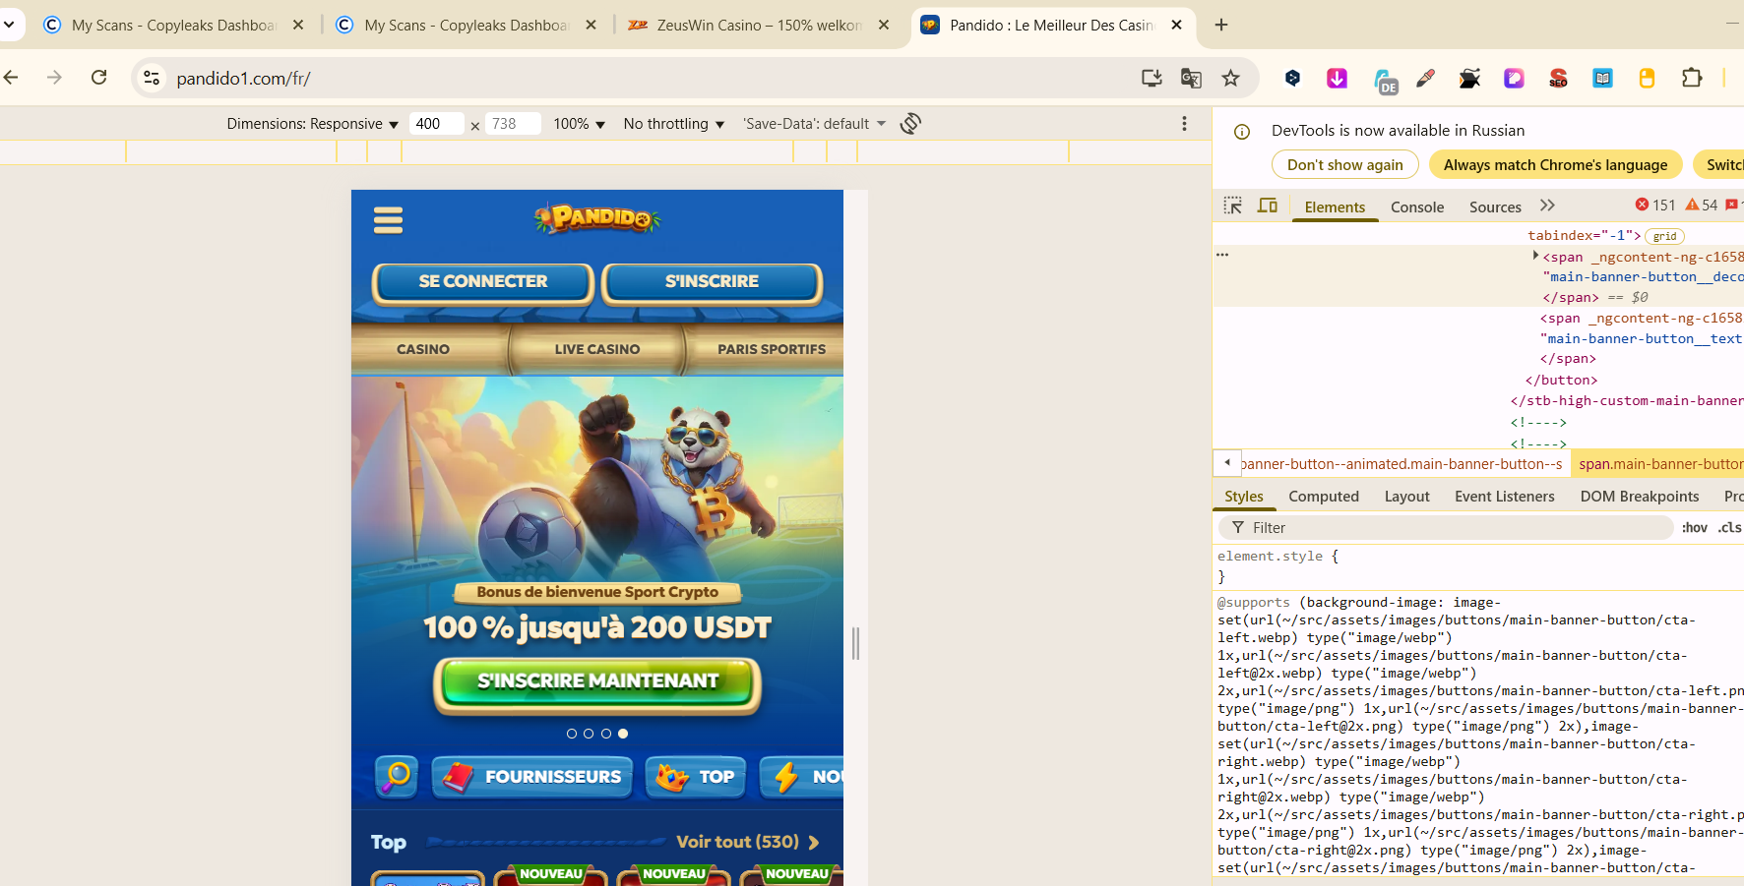The width and height of the screenshot is (1744, 886).
Task: Select the third banner carousel dot
Action: tap(606, 734)
